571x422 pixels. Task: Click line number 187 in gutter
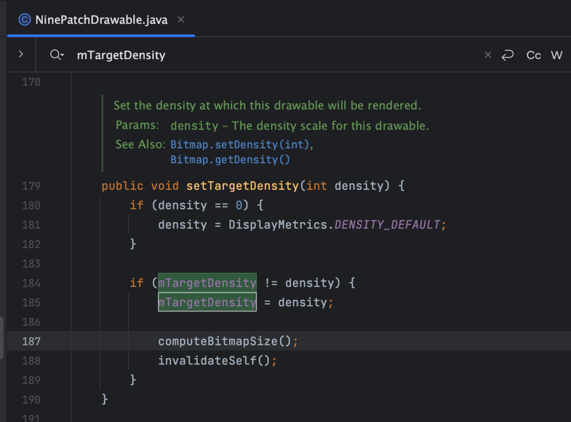click(31, 342)
